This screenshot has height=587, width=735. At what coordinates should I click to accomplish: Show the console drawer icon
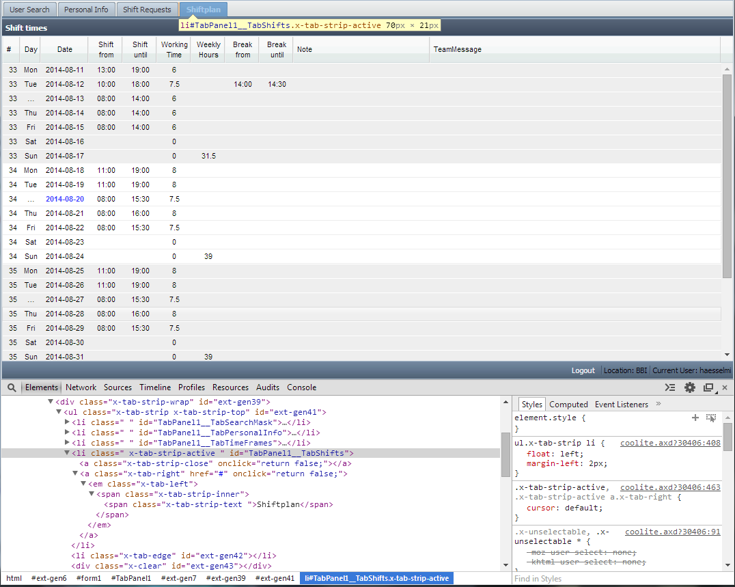pos(670,387)
